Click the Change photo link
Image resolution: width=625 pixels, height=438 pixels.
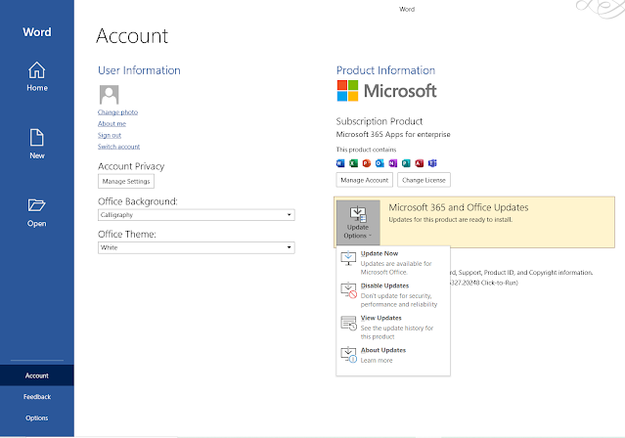tap(117, 112)
